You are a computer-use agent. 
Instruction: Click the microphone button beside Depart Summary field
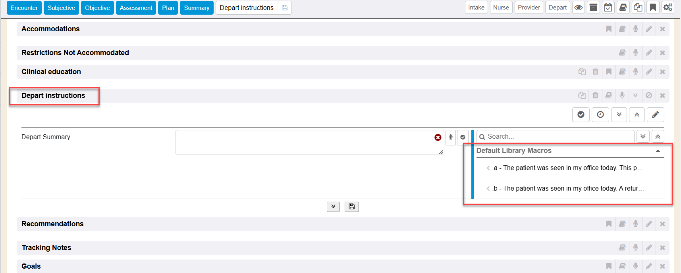point(451,137)
